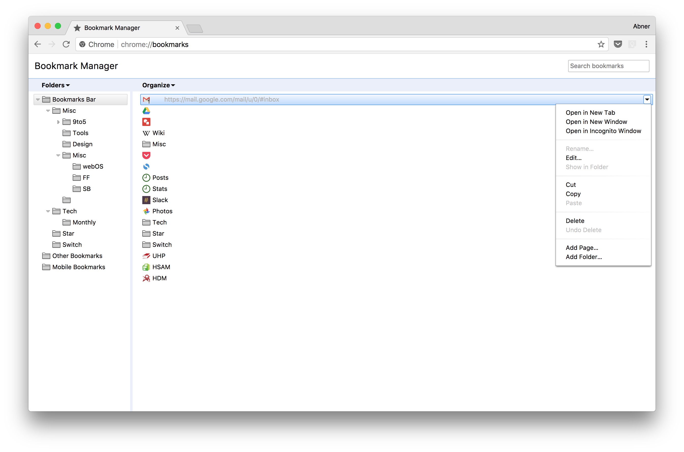Click the green HSAM bookmark icon

(147, 267)
